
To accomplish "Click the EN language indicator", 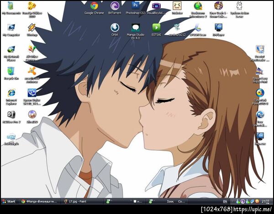I will [x=225, y=202].
